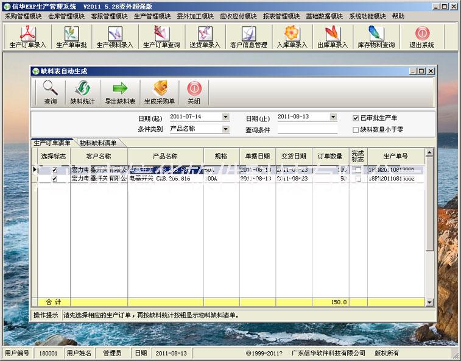461x361 pixels.
Task: Open 仓库管理模块 menu
Action: pos(66,16)
